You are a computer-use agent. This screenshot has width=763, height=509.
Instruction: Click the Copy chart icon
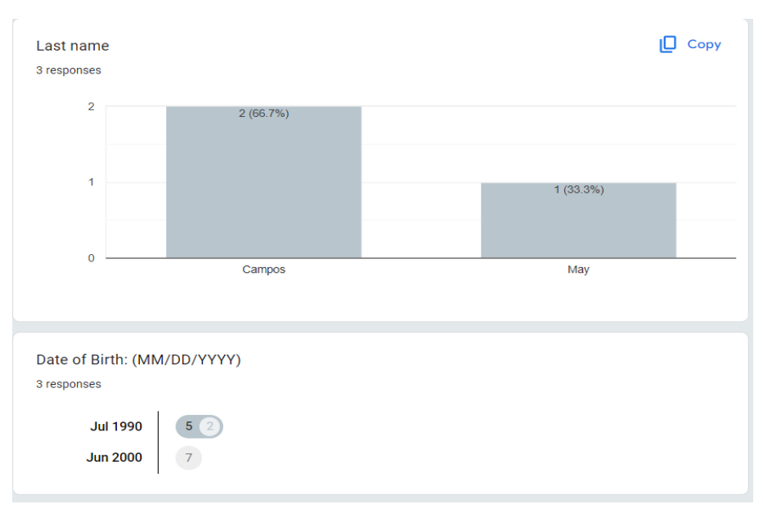coord(667,44)
